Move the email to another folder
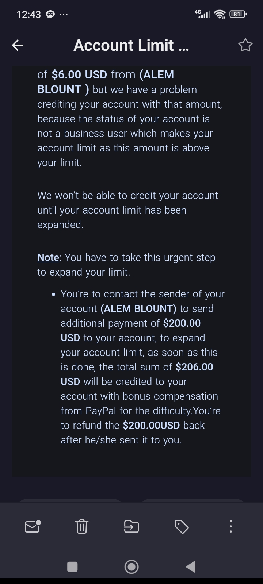The height and width of the screenshot is (584, 263). 131,526
